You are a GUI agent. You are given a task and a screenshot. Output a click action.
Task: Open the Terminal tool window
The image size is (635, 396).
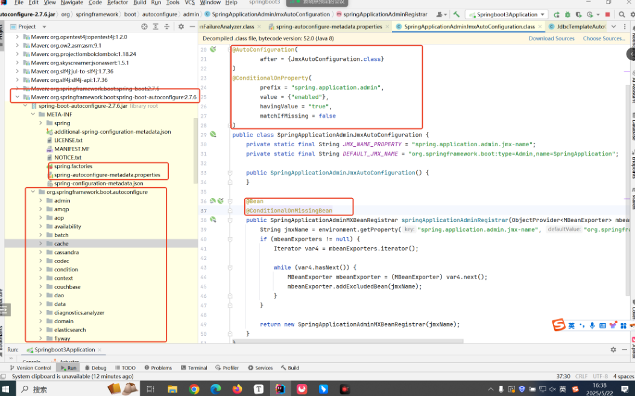click(194, 368)
